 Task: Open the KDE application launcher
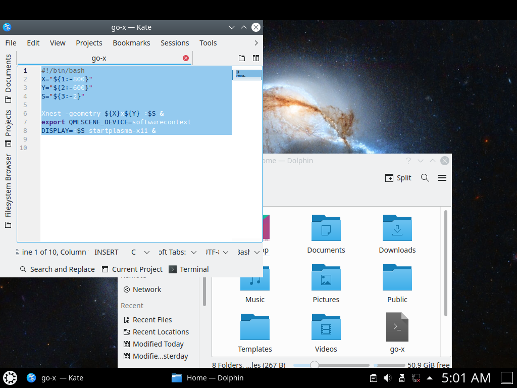click(x=10, y=377)
